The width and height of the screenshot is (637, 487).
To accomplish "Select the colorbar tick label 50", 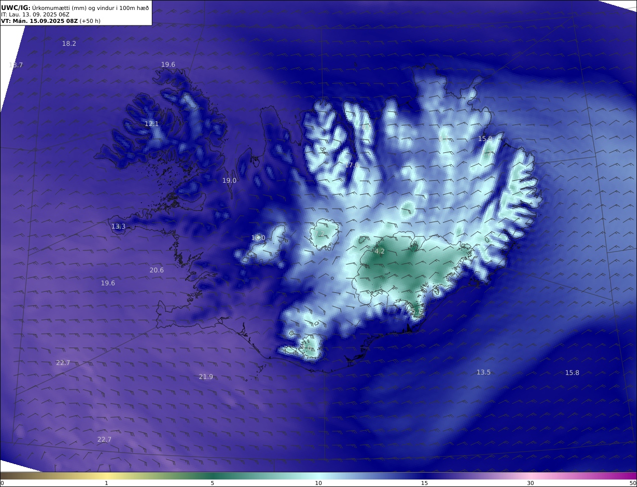I will 633,483.
